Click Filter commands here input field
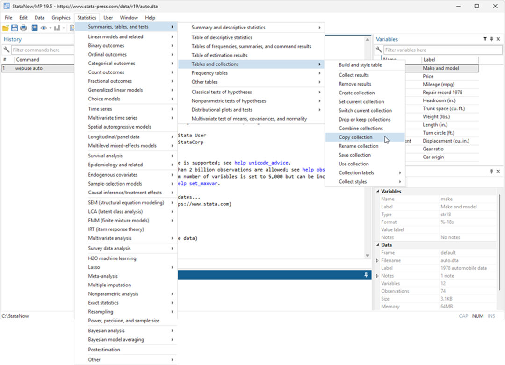Screen dimensions: 505x365 pos(43,50)
